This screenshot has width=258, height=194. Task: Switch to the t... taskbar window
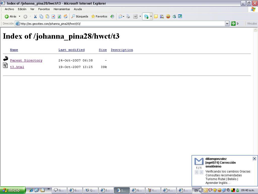tap(153, 190)
